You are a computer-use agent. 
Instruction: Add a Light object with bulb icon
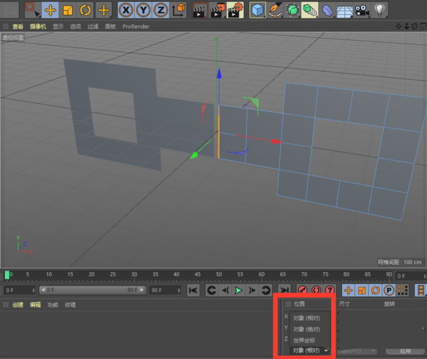coord(380,10)
